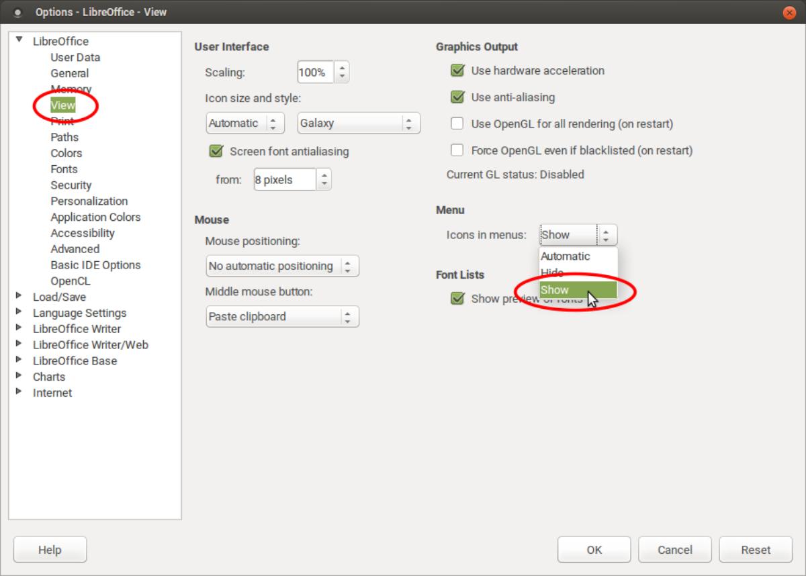
Task: Select the Application Colors settings page
Action: 95,217
